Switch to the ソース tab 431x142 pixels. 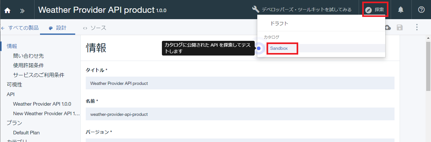94,28
